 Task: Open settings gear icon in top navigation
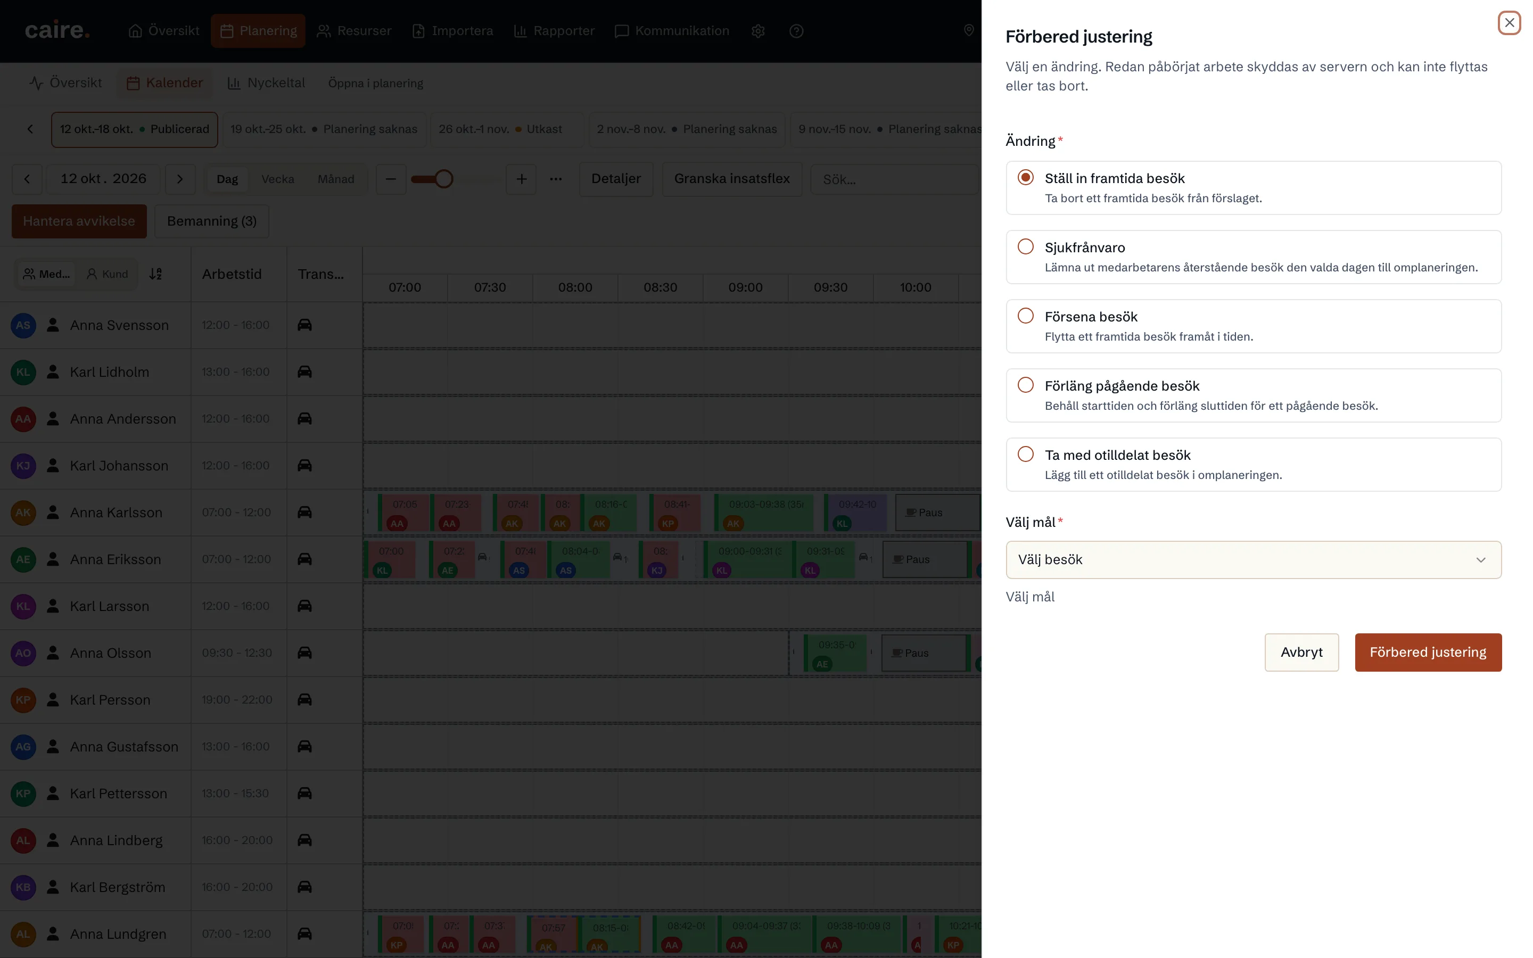click(757, 31)
